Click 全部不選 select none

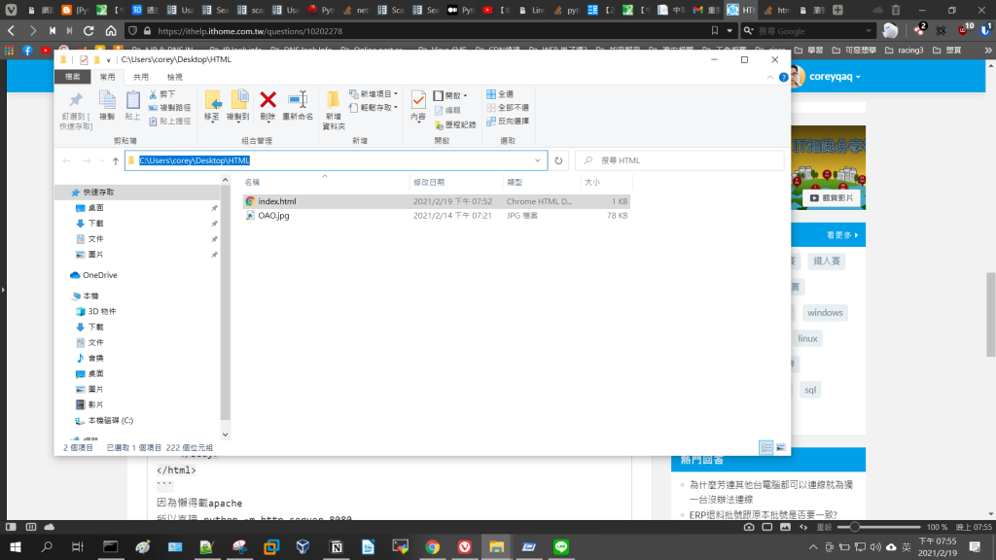coord(508,107)
